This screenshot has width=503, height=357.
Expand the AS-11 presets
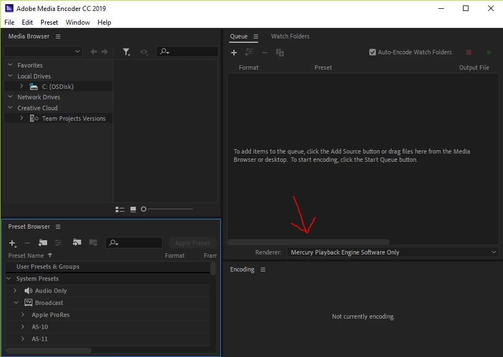[22, 339]
